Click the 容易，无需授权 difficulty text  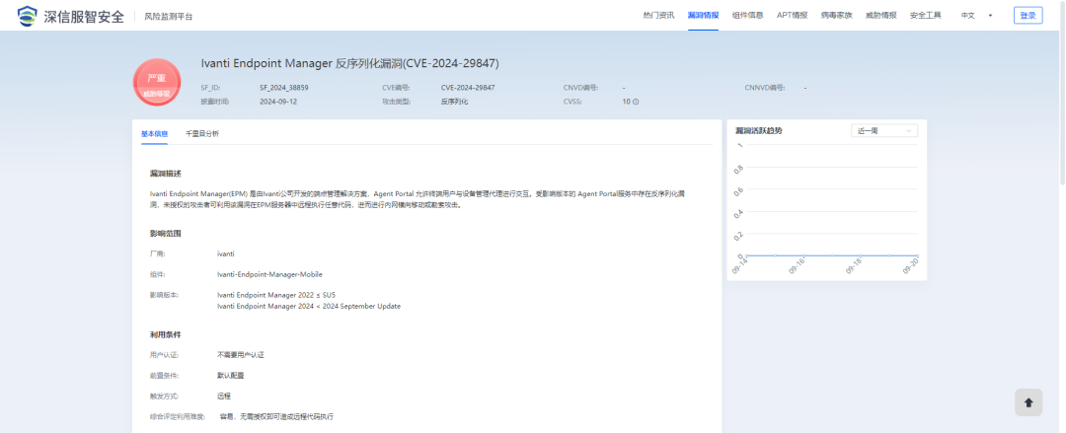(276, 416)
